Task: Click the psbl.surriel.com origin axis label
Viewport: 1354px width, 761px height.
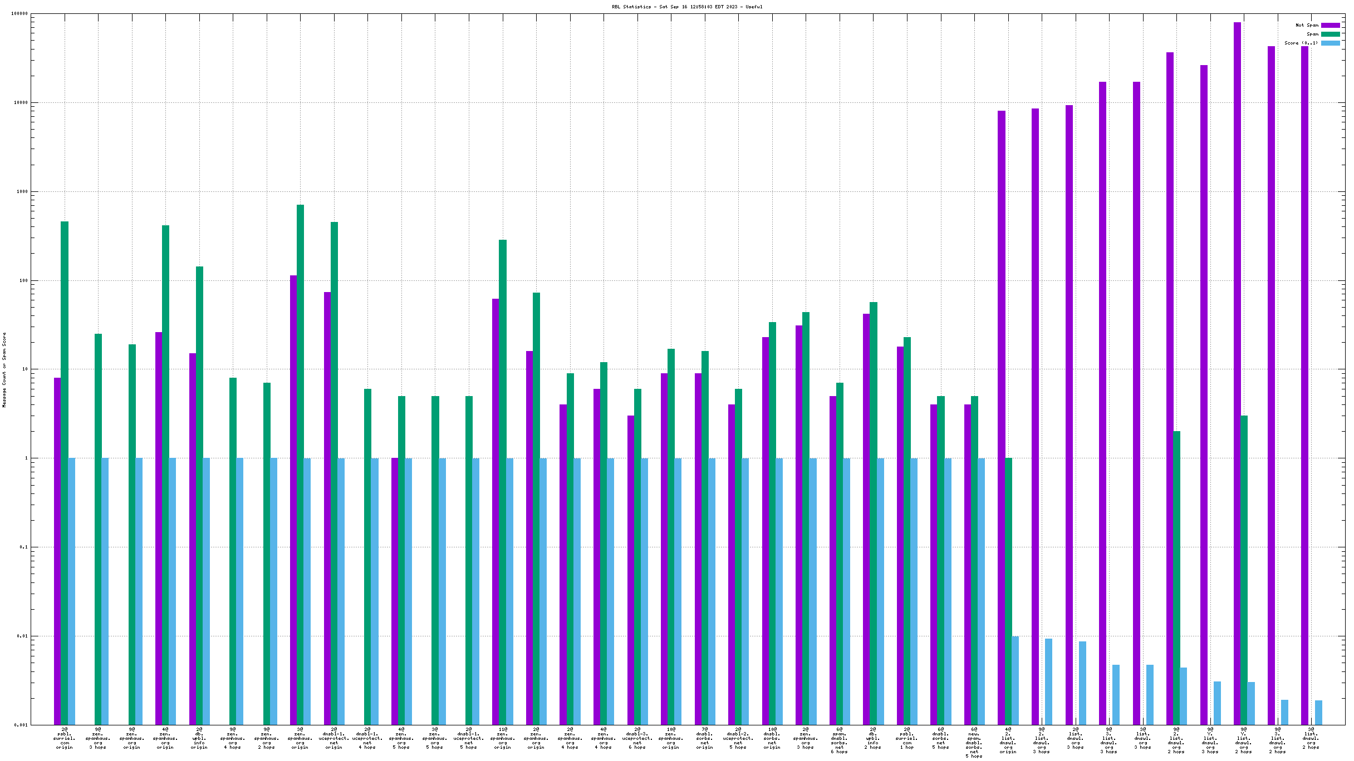Action: tap(64, 738)
